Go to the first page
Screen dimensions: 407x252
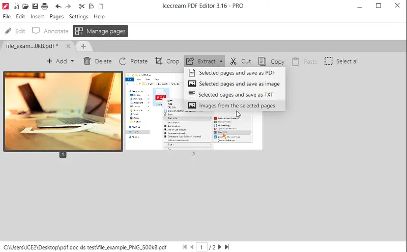pyautogui.click(x=185, y=247)
